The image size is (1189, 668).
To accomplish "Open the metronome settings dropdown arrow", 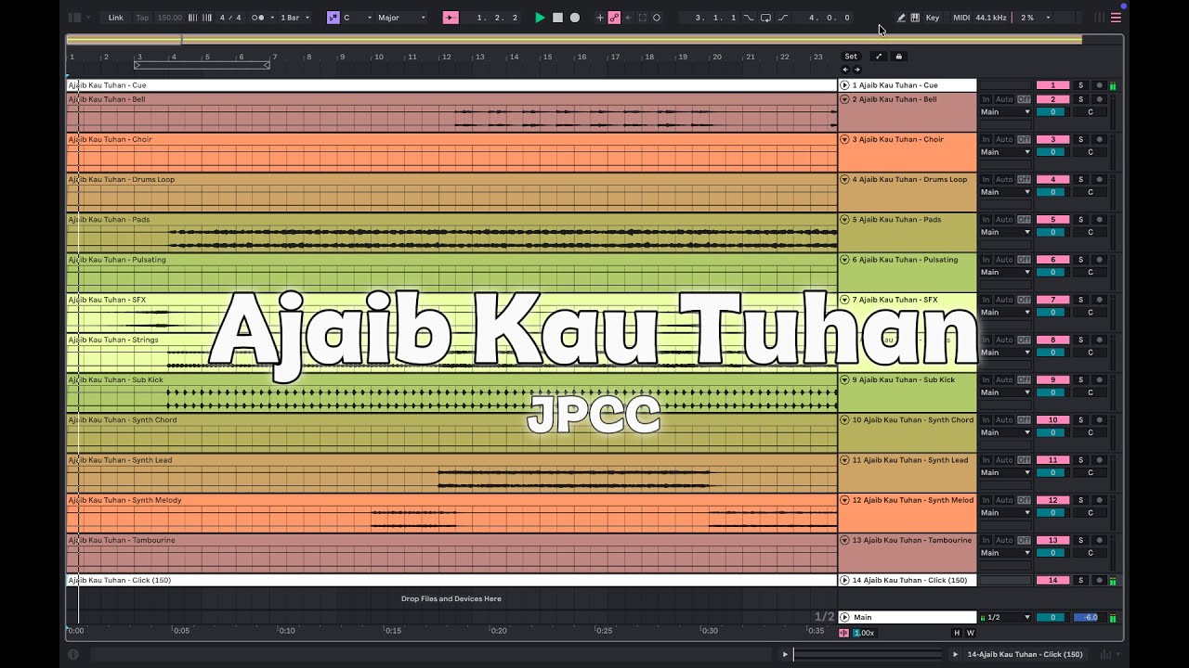I will 270,18.
